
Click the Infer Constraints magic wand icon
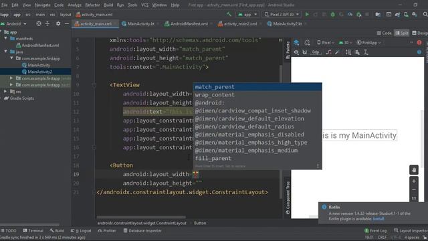click(337, 52)
